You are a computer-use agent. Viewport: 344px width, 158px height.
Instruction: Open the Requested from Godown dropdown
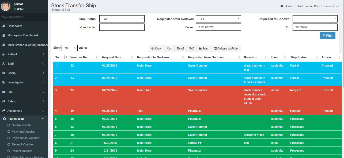click(x=218, y=19)
